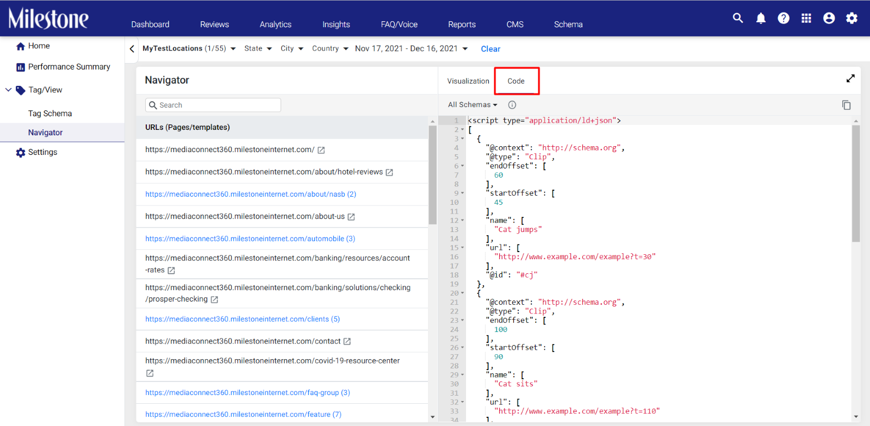Image resolution: width=870 pixels, height=426 pixels.
Task: Click the URLs (Pages/templates) header
Action: pyautogui.click(x=188, y=127)
